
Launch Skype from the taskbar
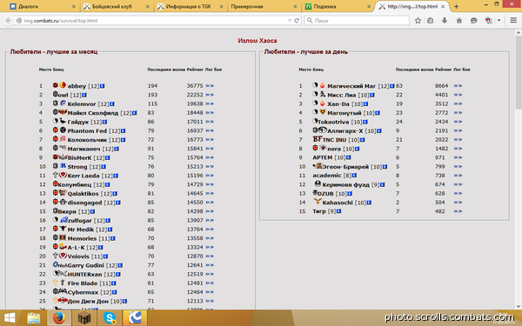pyautogui.click(x=110, y=318)
